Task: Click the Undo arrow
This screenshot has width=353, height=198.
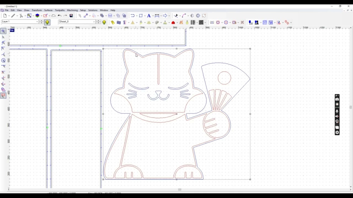Action: pyautogui.click(x=59, y=16)
